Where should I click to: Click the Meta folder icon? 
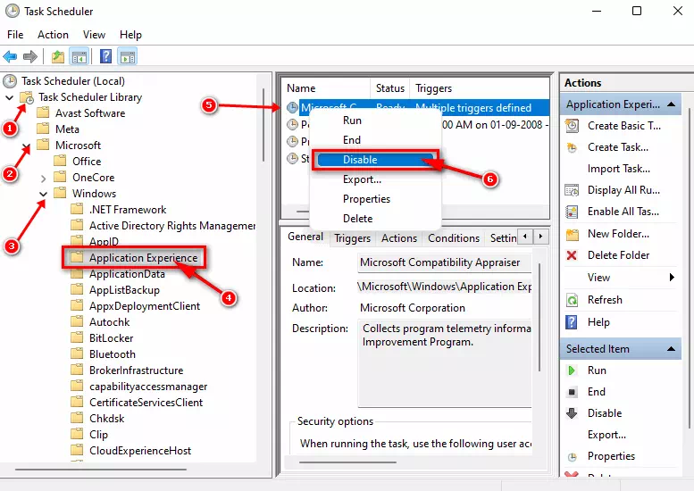(43, 129)
